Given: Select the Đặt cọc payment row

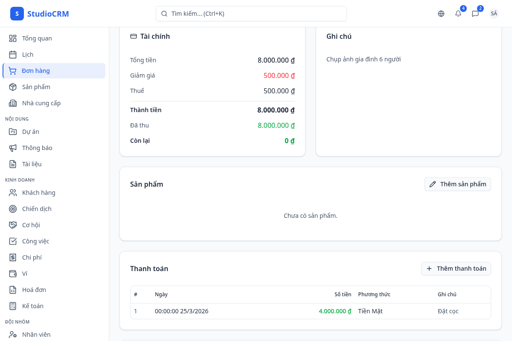Looking at the screenshot, I should click(310, 311).
